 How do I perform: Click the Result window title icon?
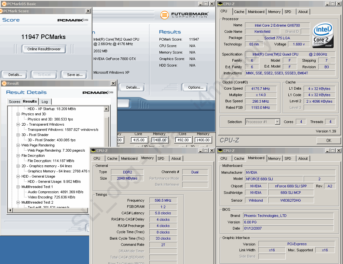point(4,83)
